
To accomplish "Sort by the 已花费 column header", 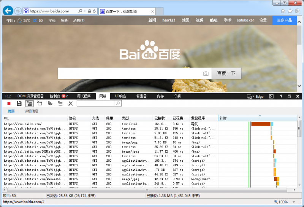I will [x=180, y=118].
